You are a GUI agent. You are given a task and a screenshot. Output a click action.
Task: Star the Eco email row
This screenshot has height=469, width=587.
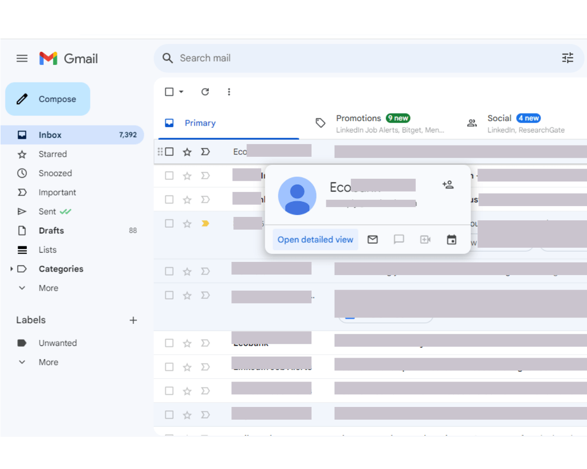[187, 152]
